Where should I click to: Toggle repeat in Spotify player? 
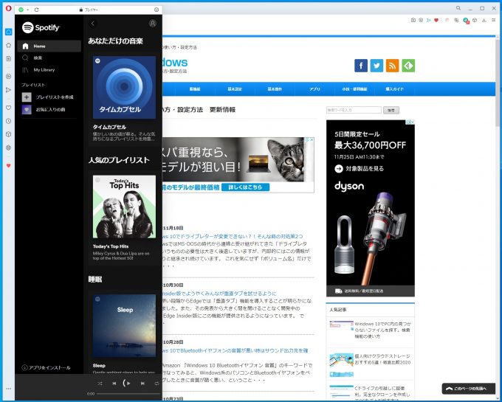157,383
